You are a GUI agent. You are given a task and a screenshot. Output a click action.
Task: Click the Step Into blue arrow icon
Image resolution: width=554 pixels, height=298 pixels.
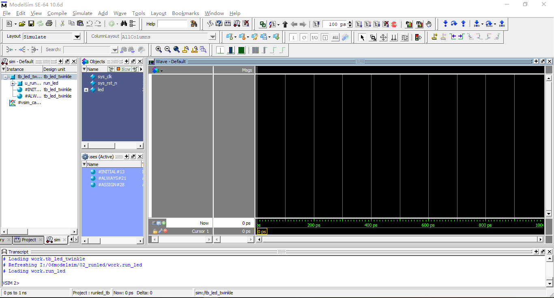445,24
